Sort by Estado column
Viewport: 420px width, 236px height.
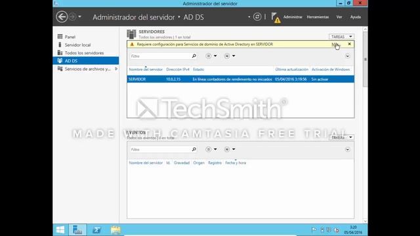198,69
